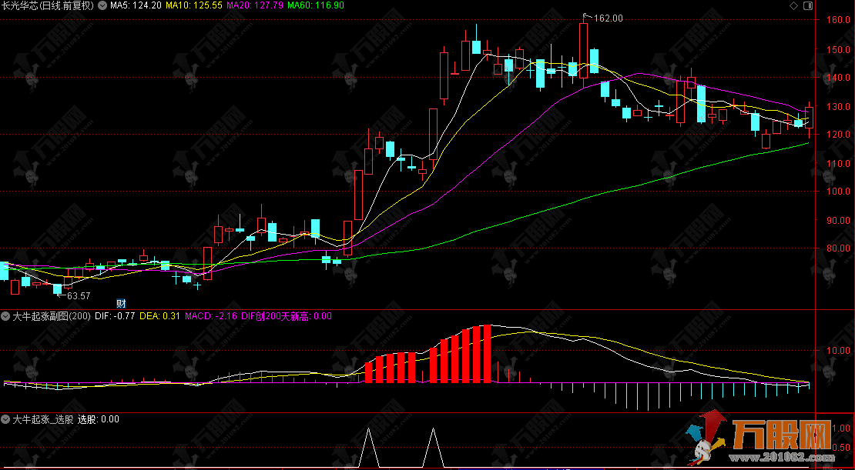Click the 63.57 low price marker

78,295
